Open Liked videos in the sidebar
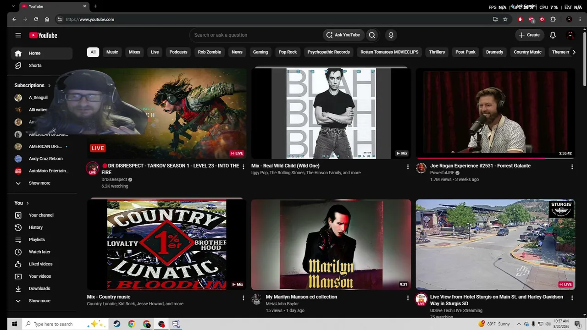 tap(41, 264)
